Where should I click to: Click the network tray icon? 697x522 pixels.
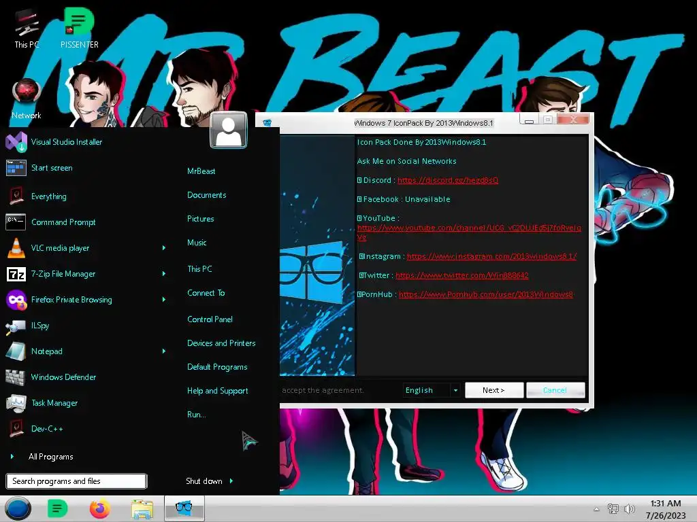tap(613, 509)
